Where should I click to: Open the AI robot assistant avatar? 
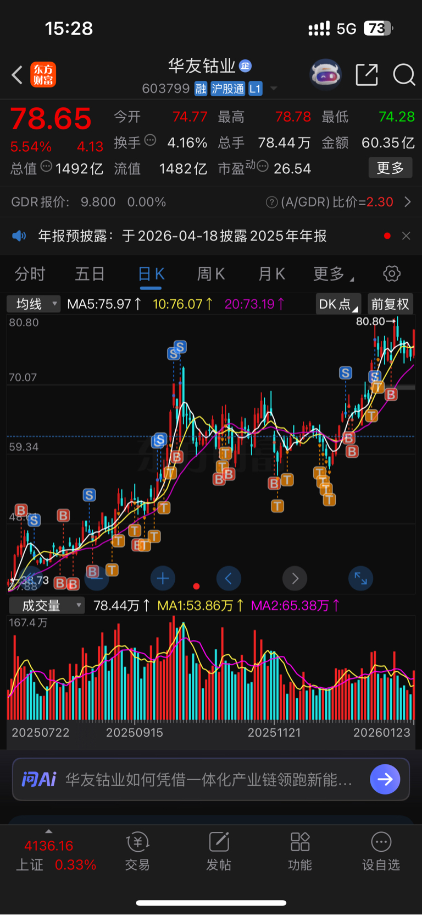(325, 74)
